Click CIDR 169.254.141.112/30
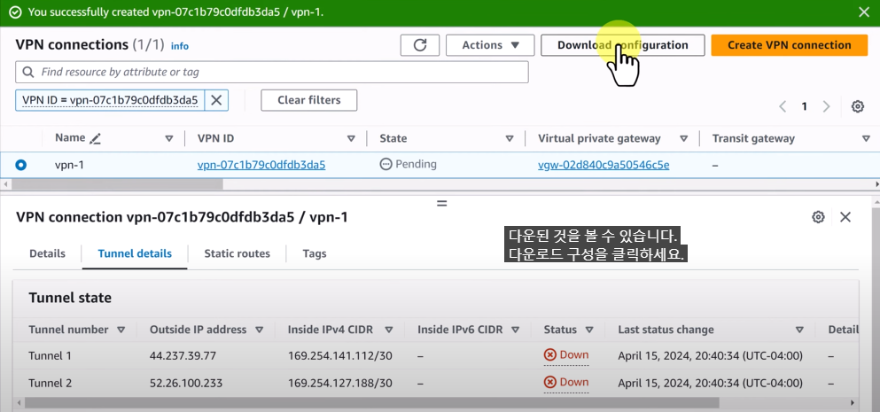 pos(340,356)
